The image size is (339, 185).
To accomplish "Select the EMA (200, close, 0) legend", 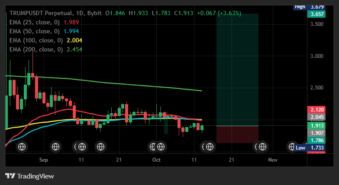I will coord(36,49).
